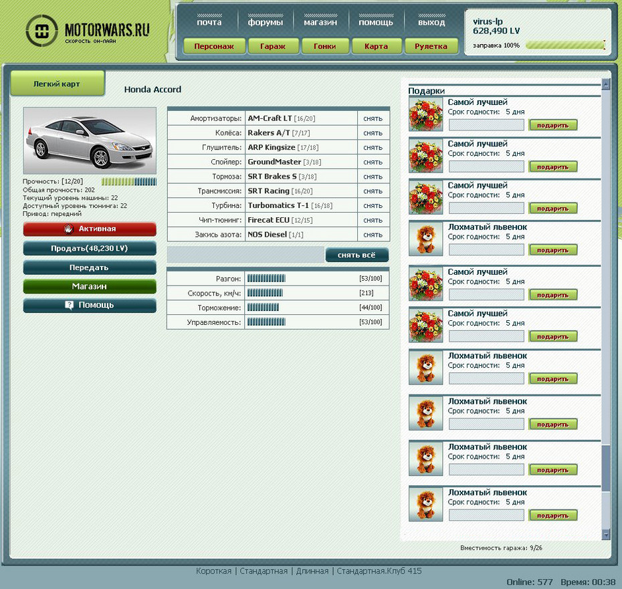Screen dimensions: 622x589
Task: Click the username virus-lp
Action: (488, 22)
